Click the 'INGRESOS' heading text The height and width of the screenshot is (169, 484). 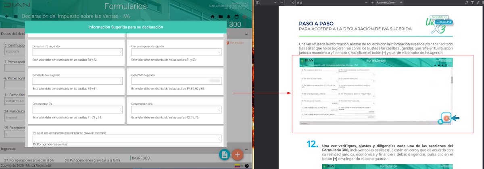coord(141,158)
